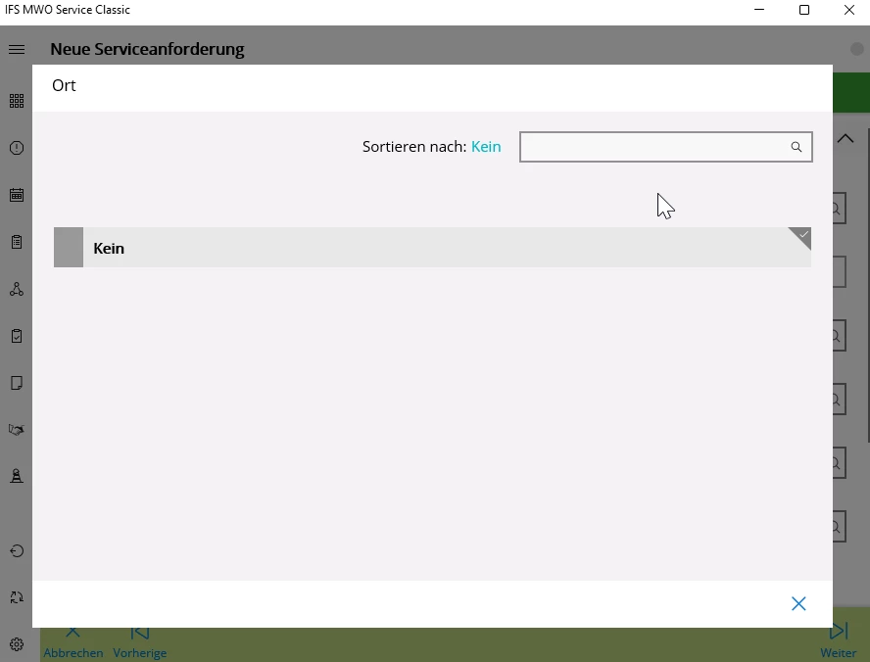Screen dimensions: 870x662
Task: Change sort order via 'Kein' link
Action: tap(486, 146)
